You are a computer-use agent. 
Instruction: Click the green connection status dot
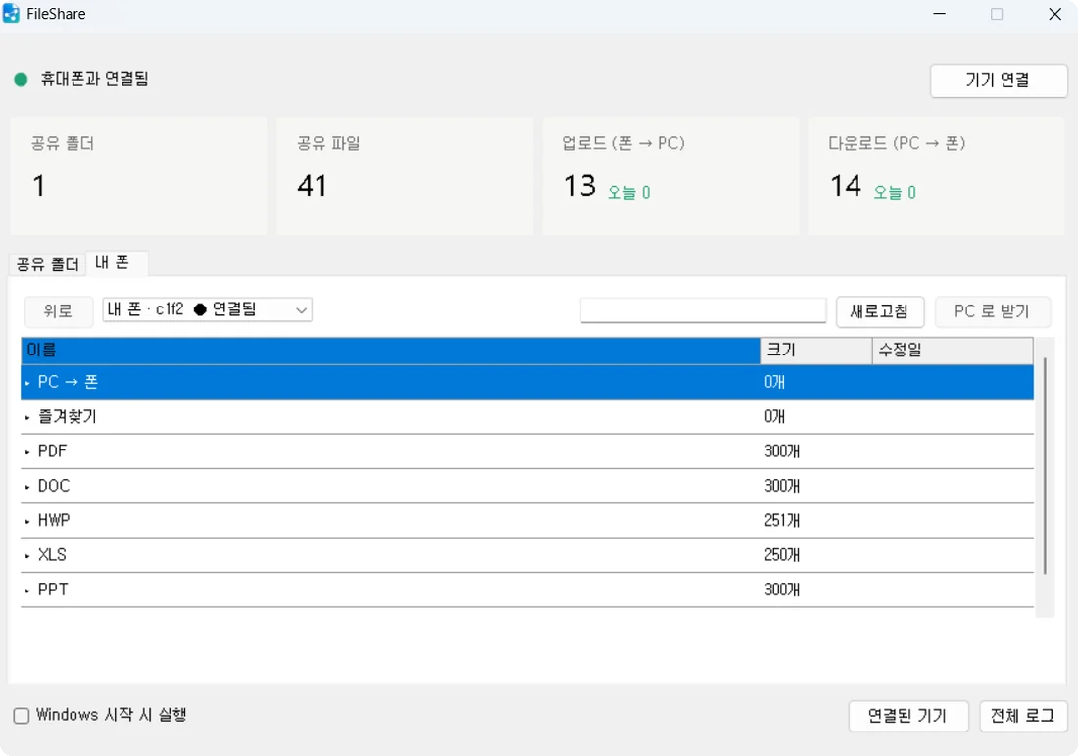[21, 79]
